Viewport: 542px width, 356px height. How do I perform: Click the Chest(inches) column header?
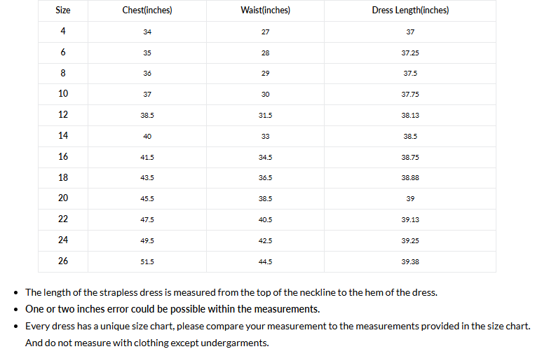(x=147, y=11)
